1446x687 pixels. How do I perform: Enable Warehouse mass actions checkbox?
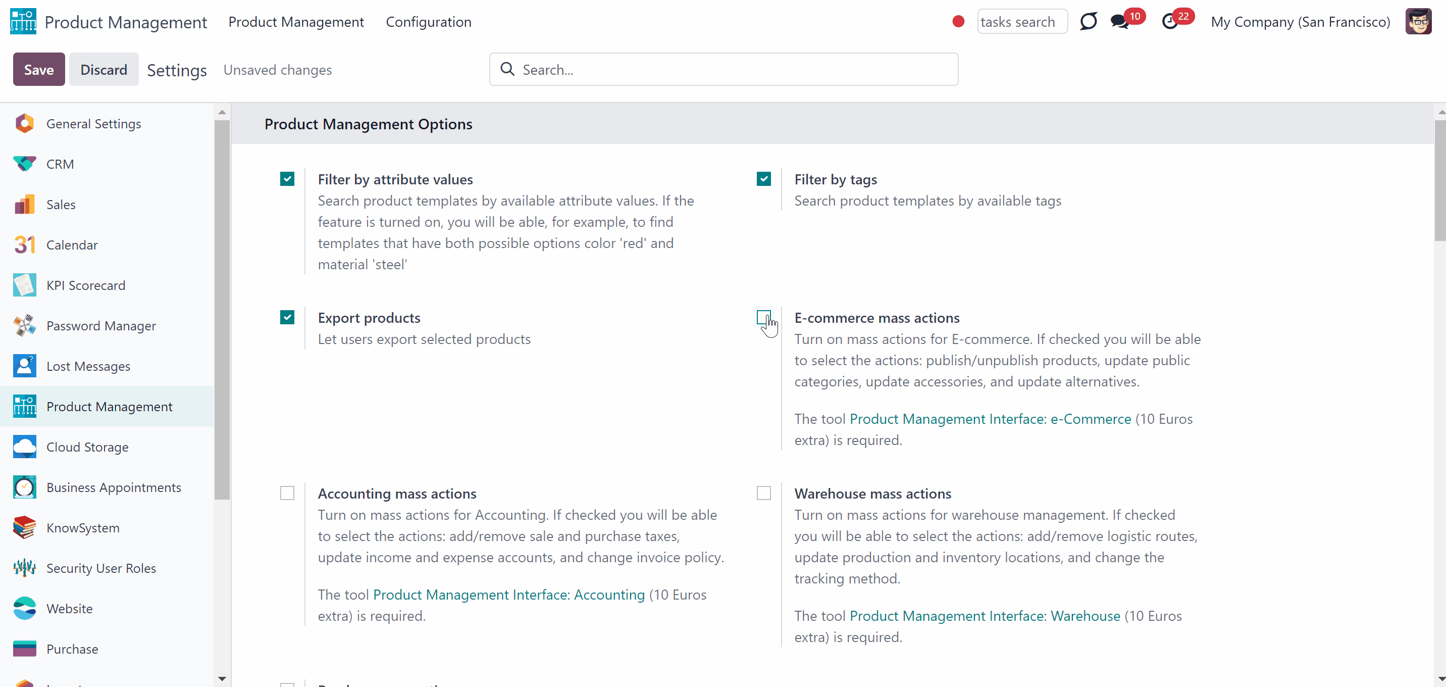(x=763, y=493)
